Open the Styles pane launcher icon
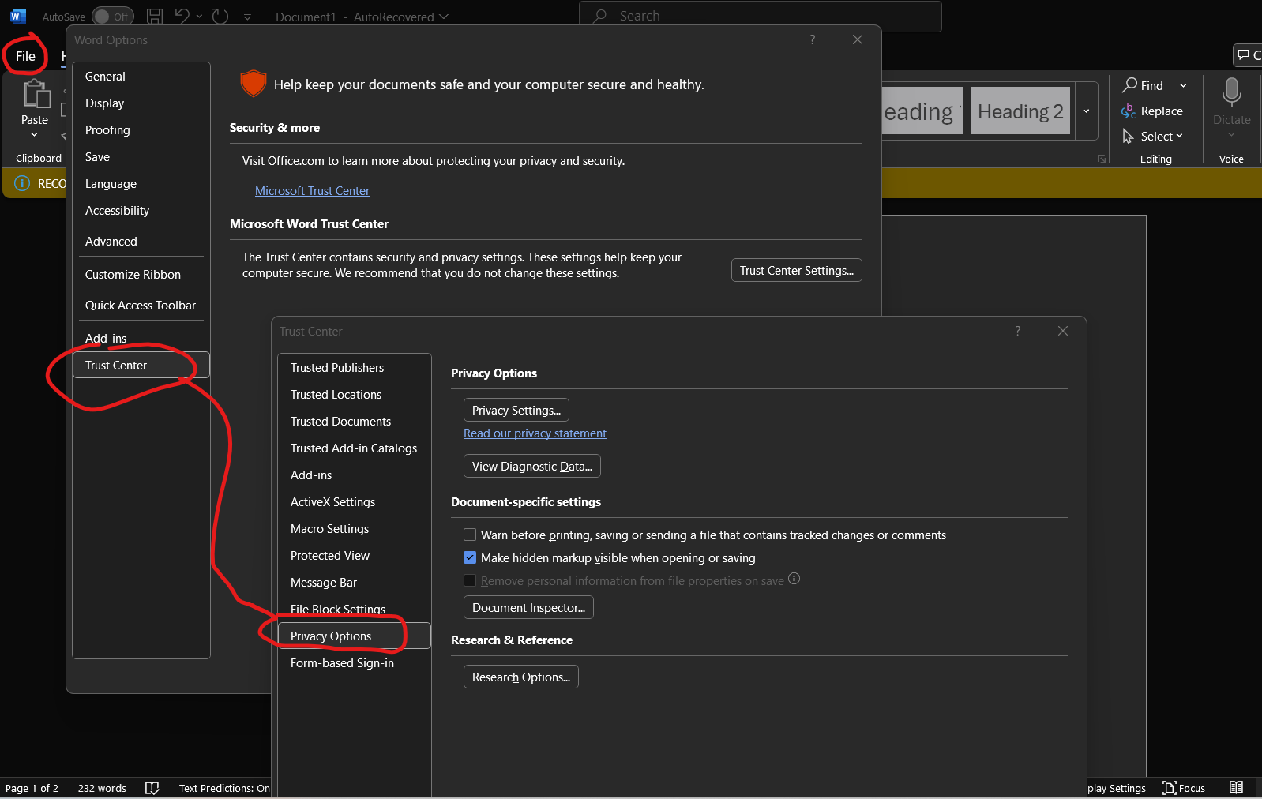Screen dimensions: 1262x799 (1102, 159)
